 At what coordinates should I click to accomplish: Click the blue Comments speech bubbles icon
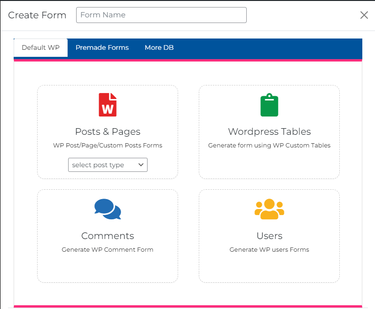coord(108,209)
